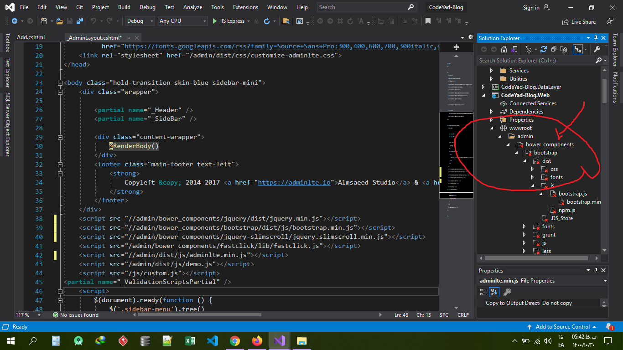Click the Solution Explorer search magnifier icon
623x350 pixels.
click(x=599, y=60)
